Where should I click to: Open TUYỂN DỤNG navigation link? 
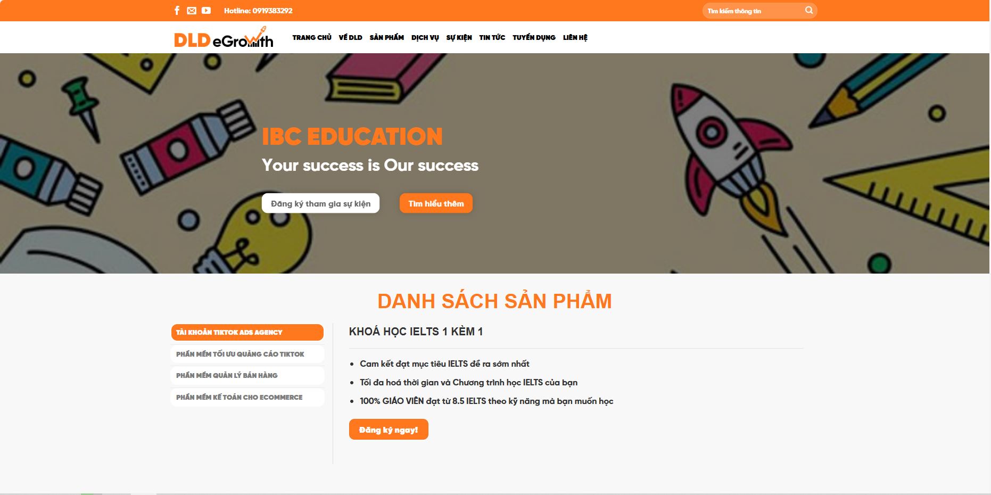[534, 37]
